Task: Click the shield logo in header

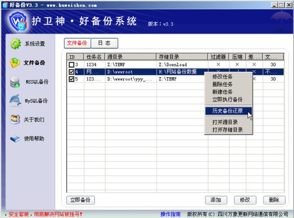Action: (18, 22)
